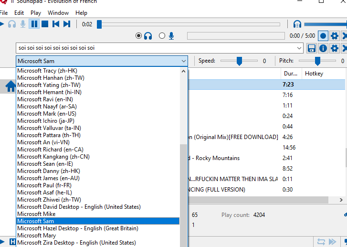
Task: Open the Play menu
Action: coord(36,13)
